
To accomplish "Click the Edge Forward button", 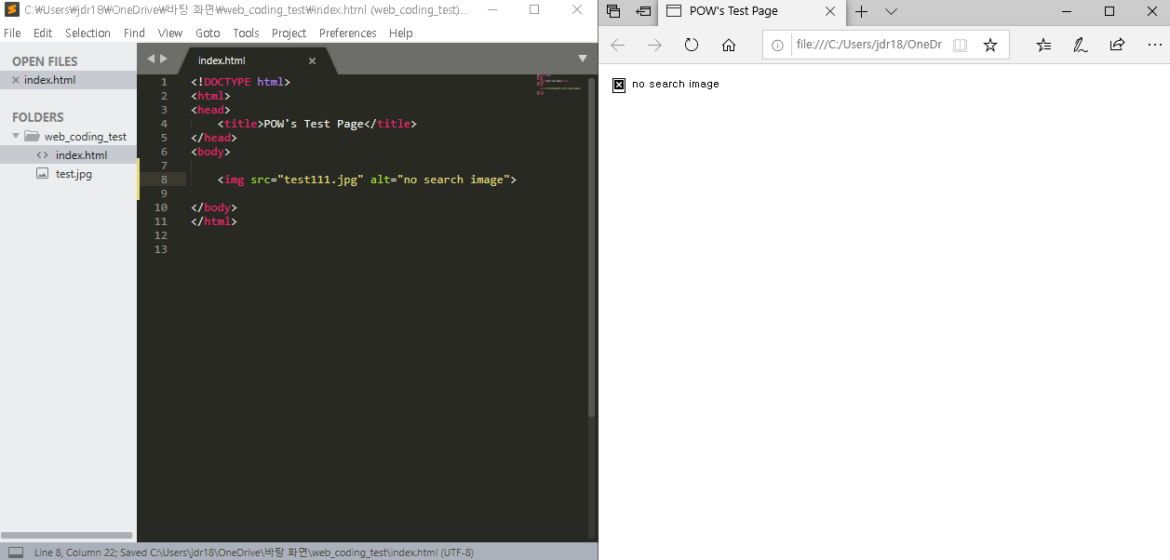I will pos(654,45).
